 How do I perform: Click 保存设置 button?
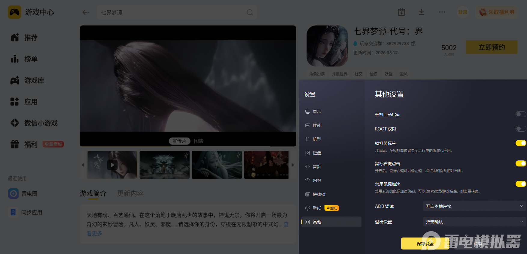pyautogui.click(x=425, y=244)
